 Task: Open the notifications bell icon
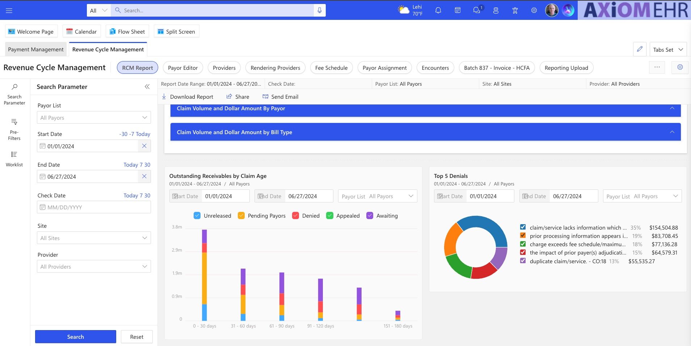point(438,10)
